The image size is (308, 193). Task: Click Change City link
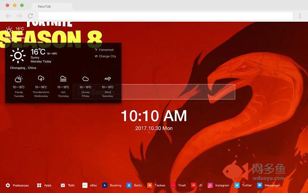tap(105, 56)
